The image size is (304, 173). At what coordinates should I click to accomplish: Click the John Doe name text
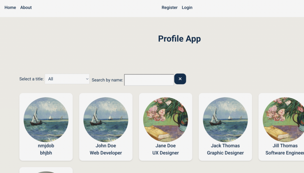tap(106, 146)
